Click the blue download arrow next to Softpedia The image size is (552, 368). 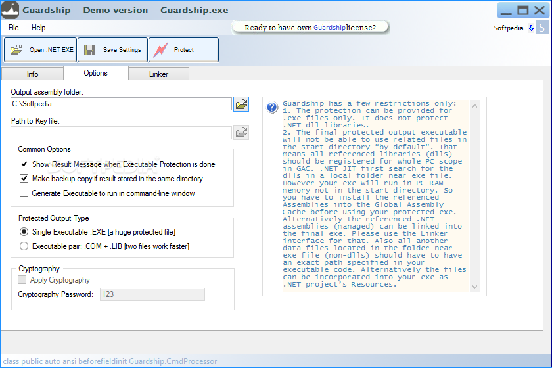(531, 28)
